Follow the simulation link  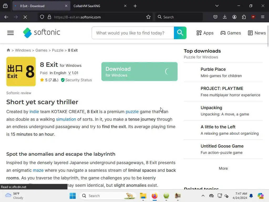click(66, 119)
